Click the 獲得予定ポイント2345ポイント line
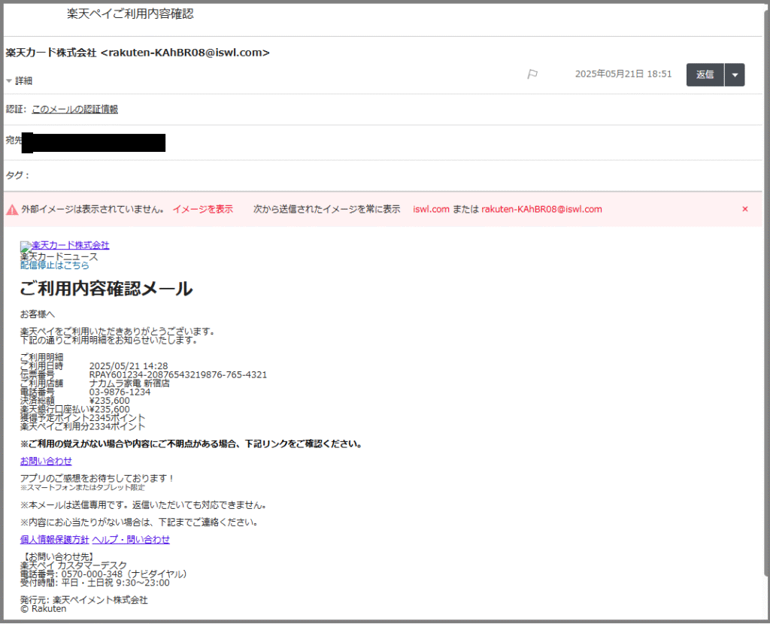 click(83, 418)
